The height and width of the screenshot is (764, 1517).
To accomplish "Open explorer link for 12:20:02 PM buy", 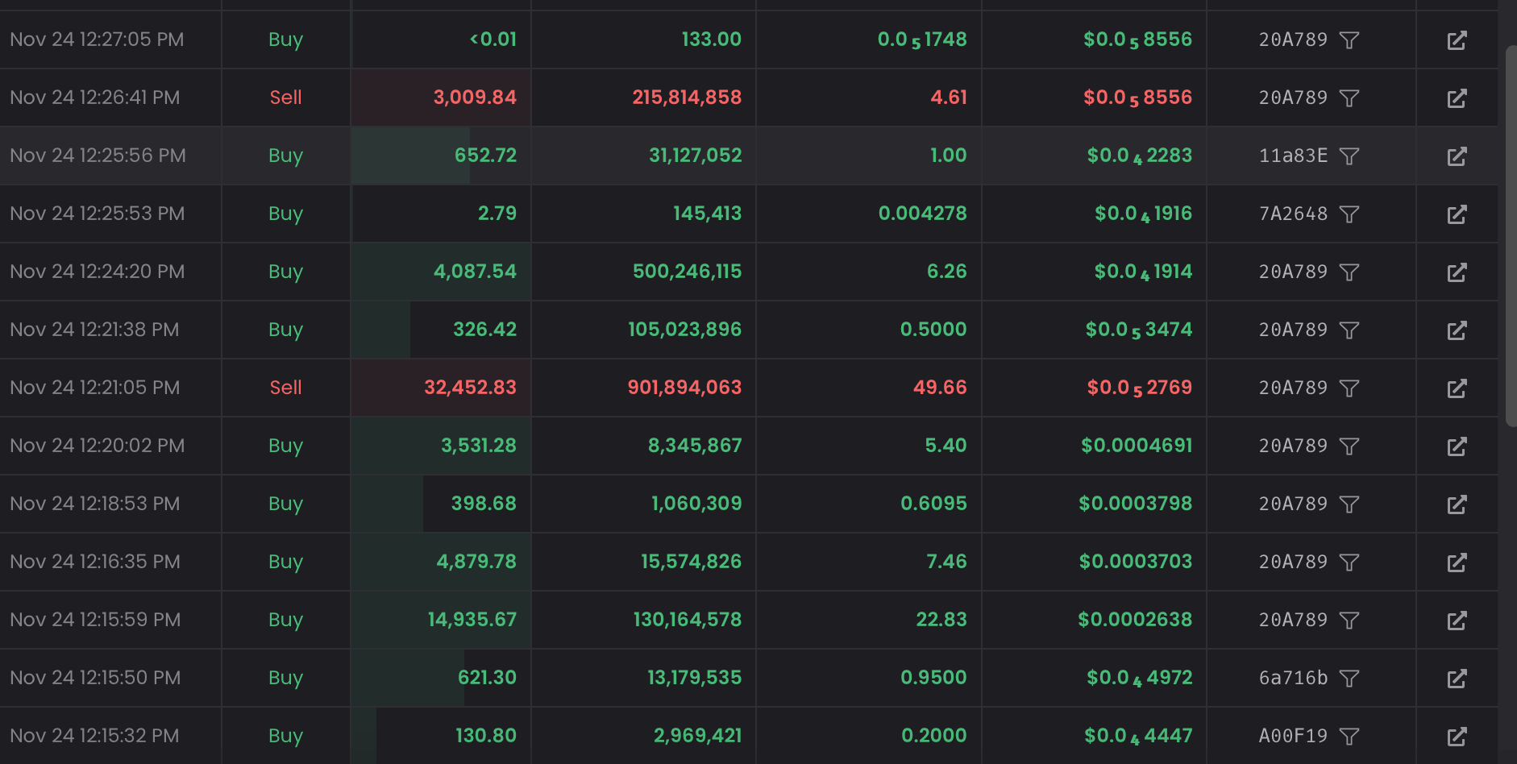I will coord(1457,446).
